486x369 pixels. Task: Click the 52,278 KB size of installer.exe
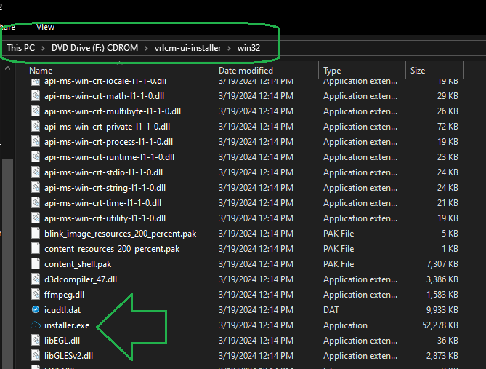(440, 325)
